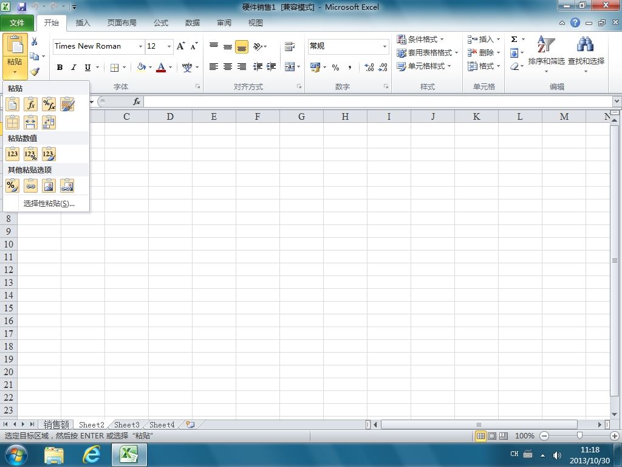
Task: Click inside the formula bar input
Action: [378, 102]
